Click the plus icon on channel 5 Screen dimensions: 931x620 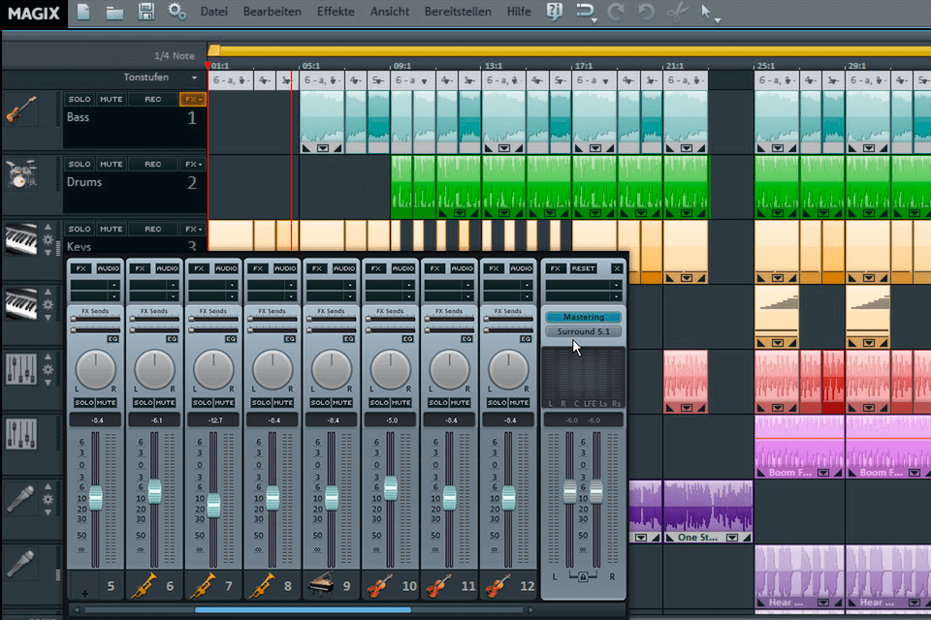tap(85, 593)
